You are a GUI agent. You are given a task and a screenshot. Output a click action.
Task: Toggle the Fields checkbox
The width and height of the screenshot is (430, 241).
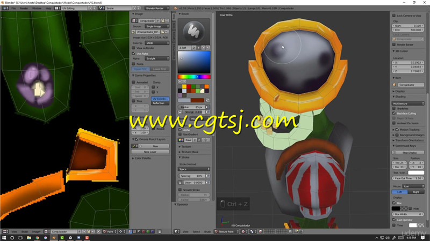(x=133, y=64)
